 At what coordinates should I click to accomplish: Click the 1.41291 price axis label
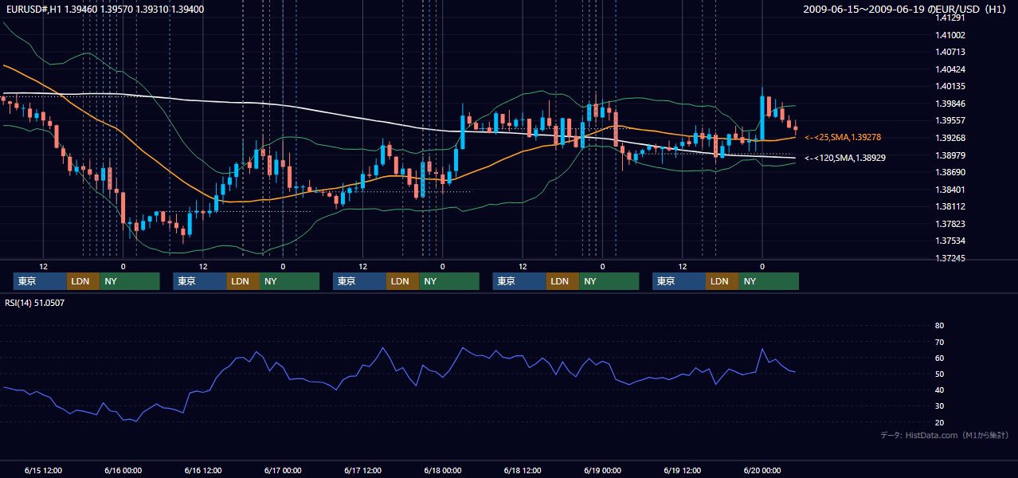coord(951,18)
